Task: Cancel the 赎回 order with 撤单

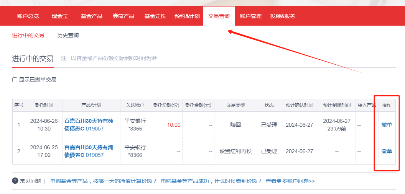Action: (x=387, y=125)
